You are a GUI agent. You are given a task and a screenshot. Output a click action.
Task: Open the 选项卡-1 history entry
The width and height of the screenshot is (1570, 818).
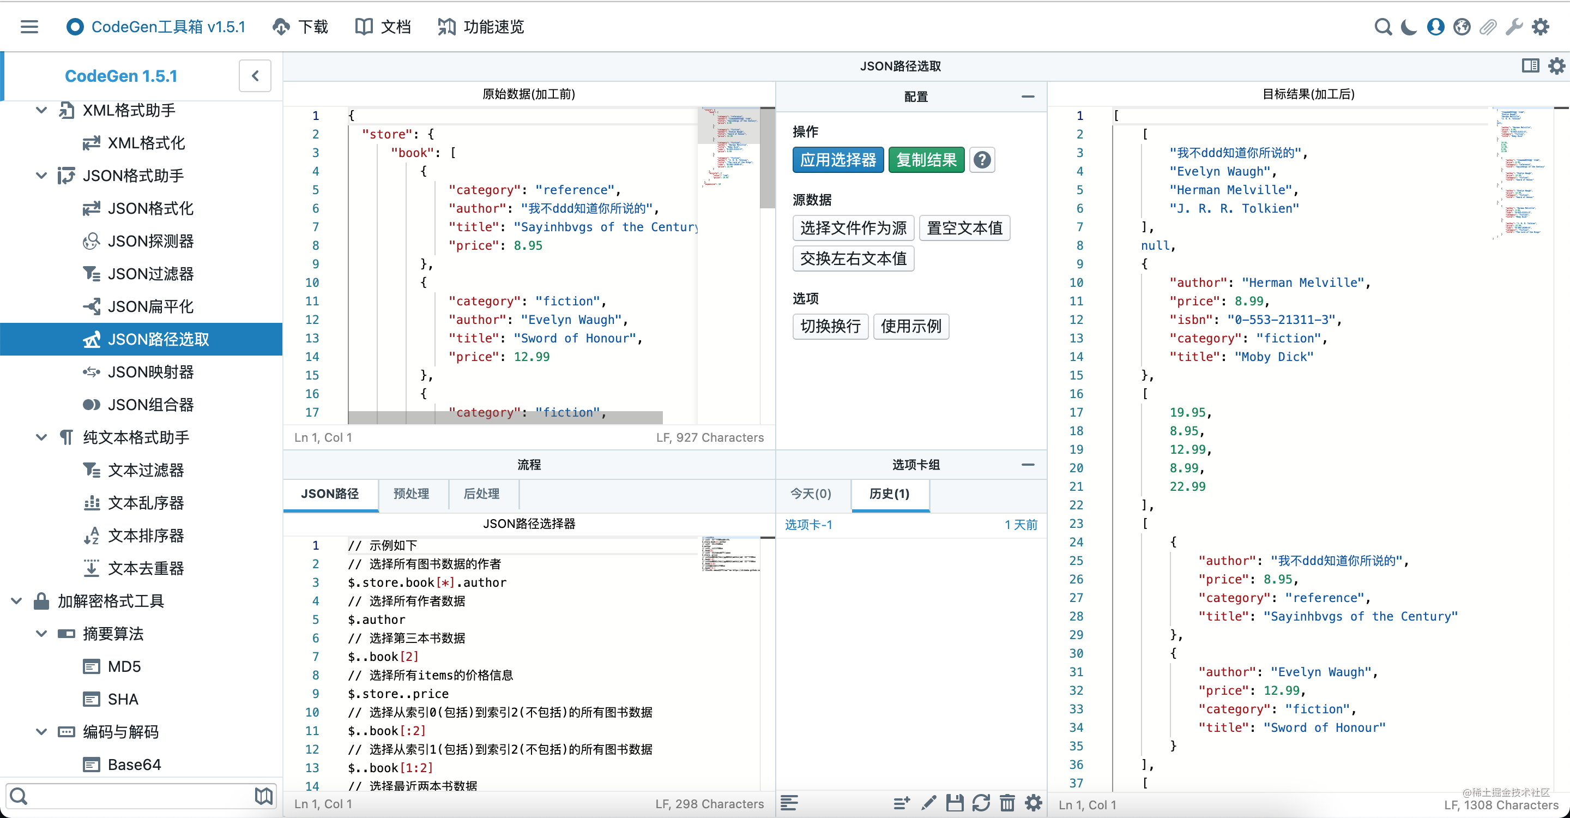pos(809,524)
